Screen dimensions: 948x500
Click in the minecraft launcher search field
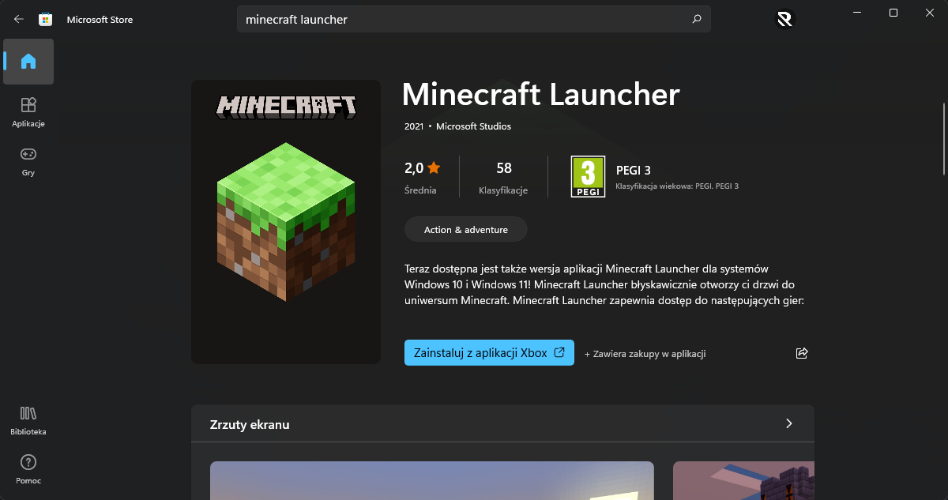[x=458, y=19]
